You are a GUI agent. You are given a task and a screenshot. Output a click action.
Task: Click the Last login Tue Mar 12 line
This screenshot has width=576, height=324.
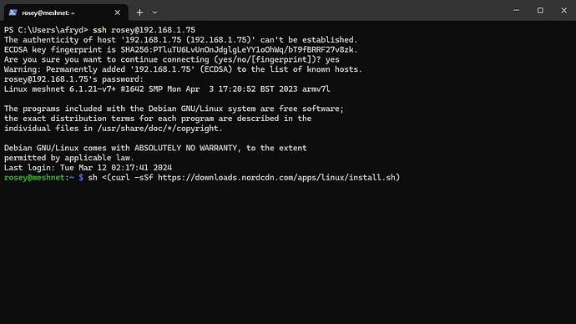click(x=88, y=168)
